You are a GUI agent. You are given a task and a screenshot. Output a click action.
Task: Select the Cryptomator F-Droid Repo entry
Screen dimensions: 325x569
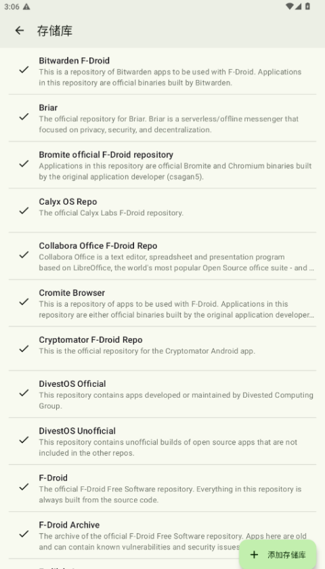point(162,348)
